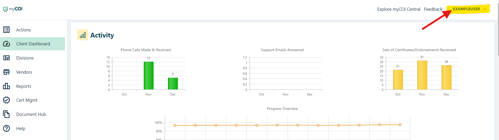Open the Vendors menu item
499x140 pixels.
pos(24,72)
